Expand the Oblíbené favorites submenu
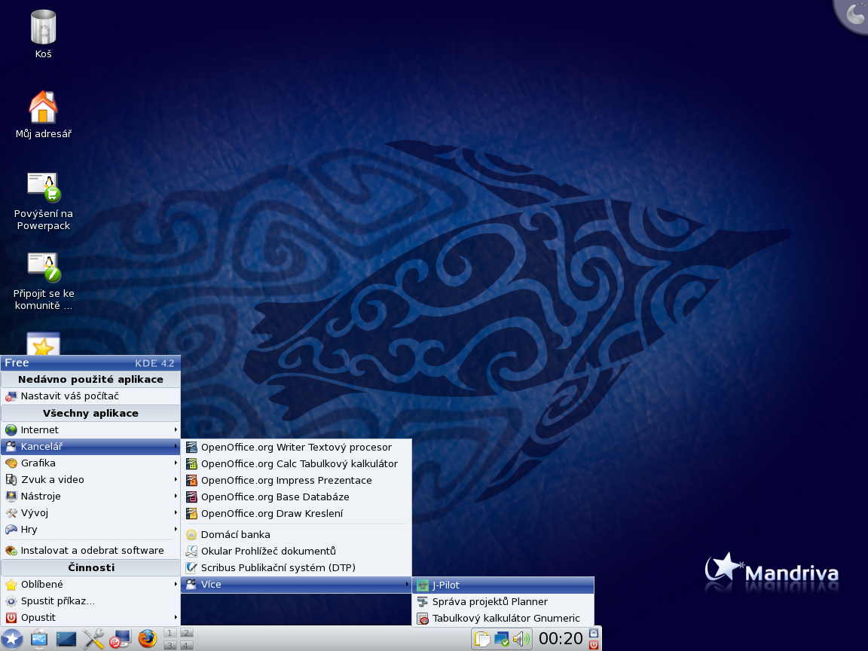868x651 pixels. pos(90,584)
